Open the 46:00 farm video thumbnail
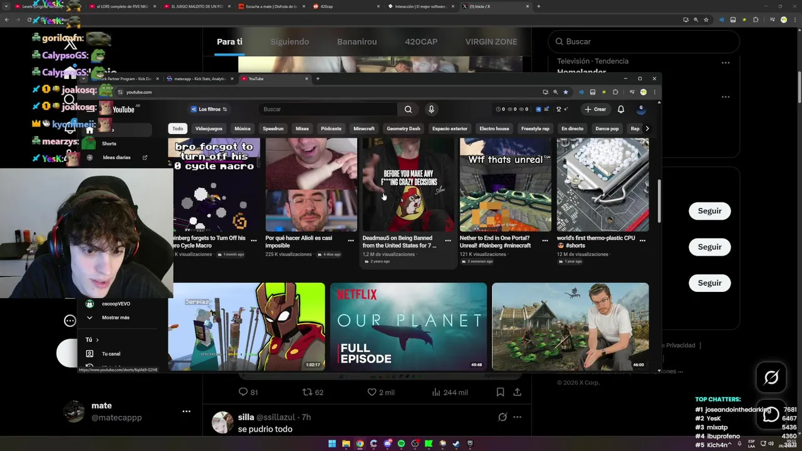This screenshot has height=451, width=802. point(570,326)
